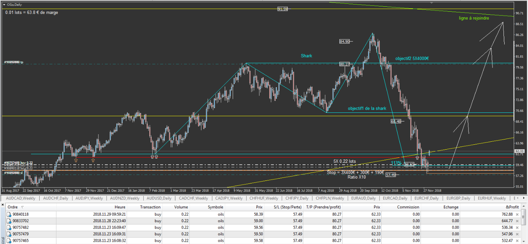Click the orders table vertical scrollbar
The width and height of the screenshot is (528, 244).
coord(524,226)
